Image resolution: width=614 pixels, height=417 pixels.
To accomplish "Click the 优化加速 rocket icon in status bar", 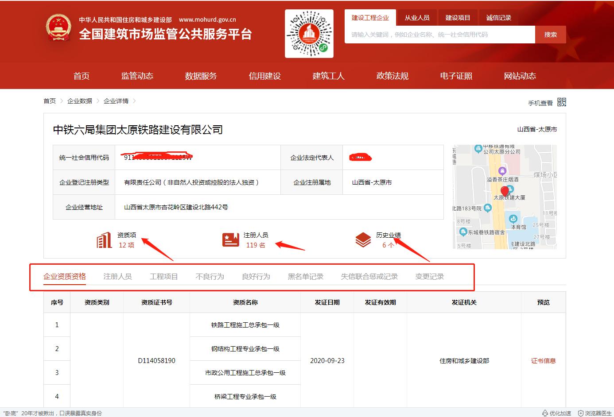I will pos(545,413).
